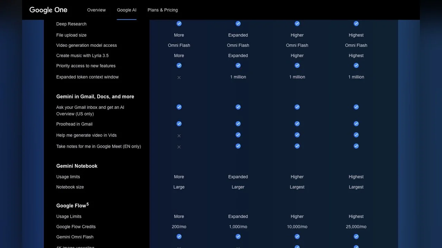This screenshot has height=248, width=442.
Task: Click the Priority access checkmark in the second plan column
Action: point(238,65)
